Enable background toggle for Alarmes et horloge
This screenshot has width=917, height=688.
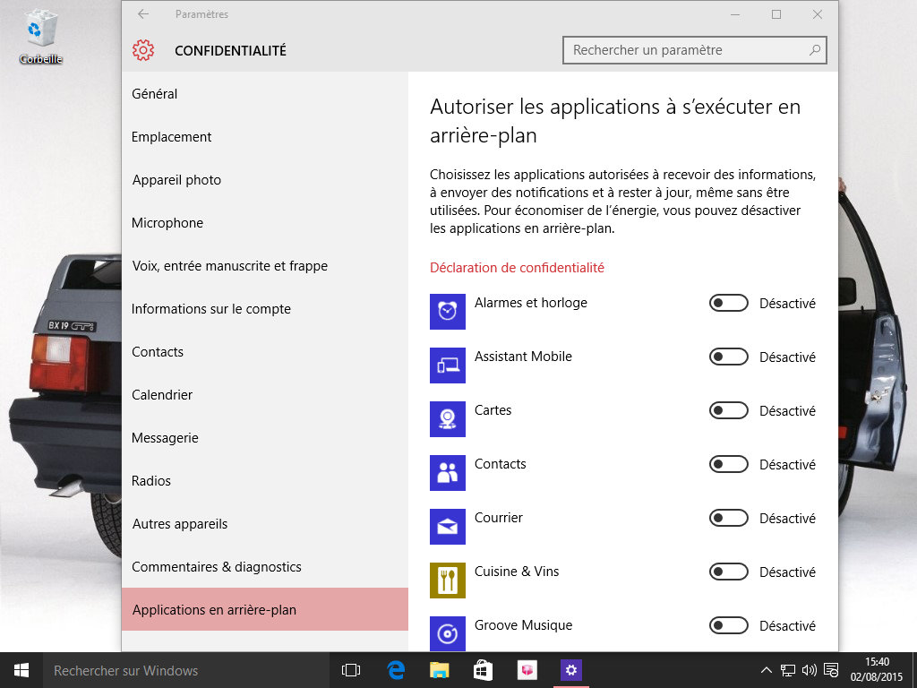coord(728,304)
